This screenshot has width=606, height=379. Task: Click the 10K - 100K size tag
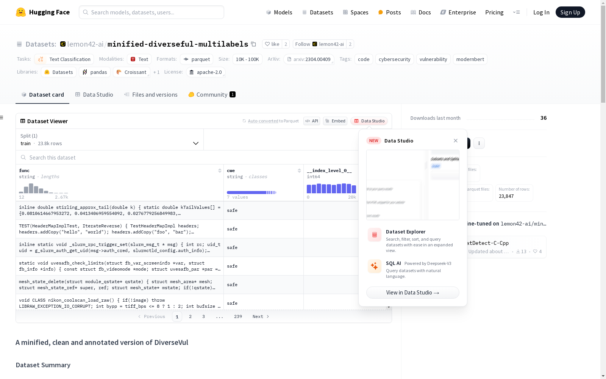pos(247,59)
